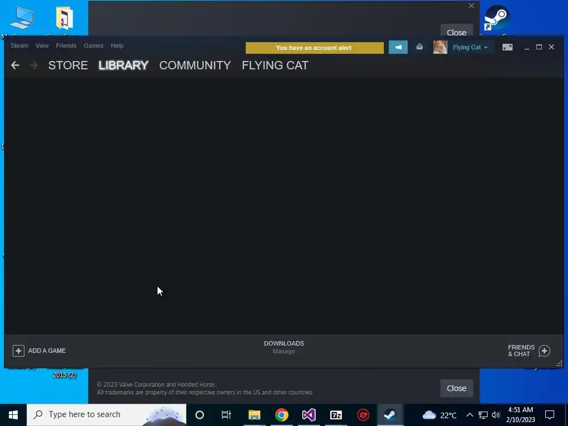568x426 pixels.
Task: Open the Steam announcements megaphone icon
Action: click(x=398, y=47)
